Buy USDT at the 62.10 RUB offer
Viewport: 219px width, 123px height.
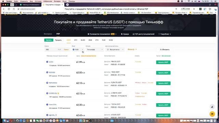163,83
